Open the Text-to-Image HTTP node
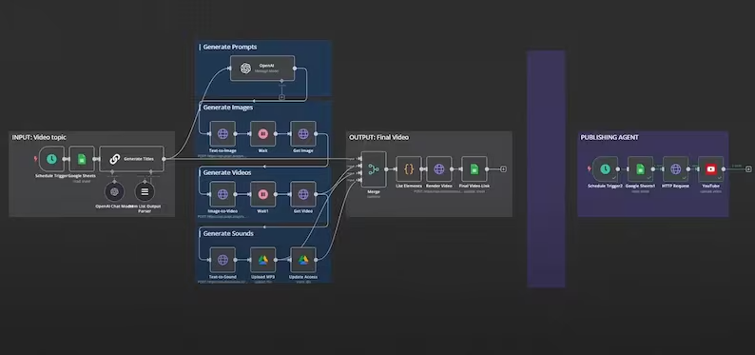The image size is (755, 355). click(223, 134)
